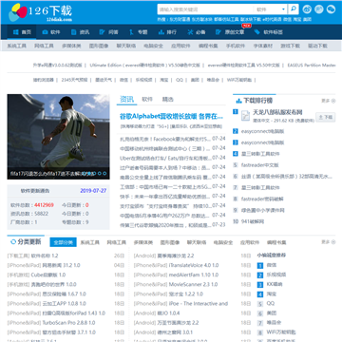Image resolution: width=342 pixels, height=342 pixels.
Task: Select 聊天联络 tab in 分类更新 section
Action: pyautogui.click(x=197, y=242)
